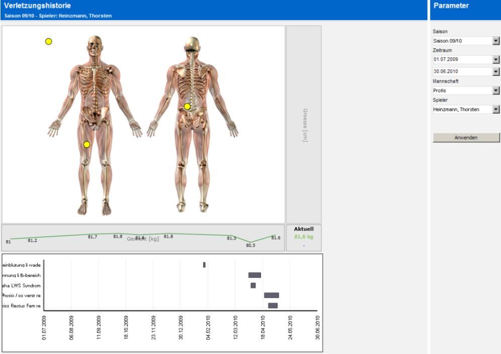Open the end date 30.06.2010 dropdown arrow

point(495,71)
